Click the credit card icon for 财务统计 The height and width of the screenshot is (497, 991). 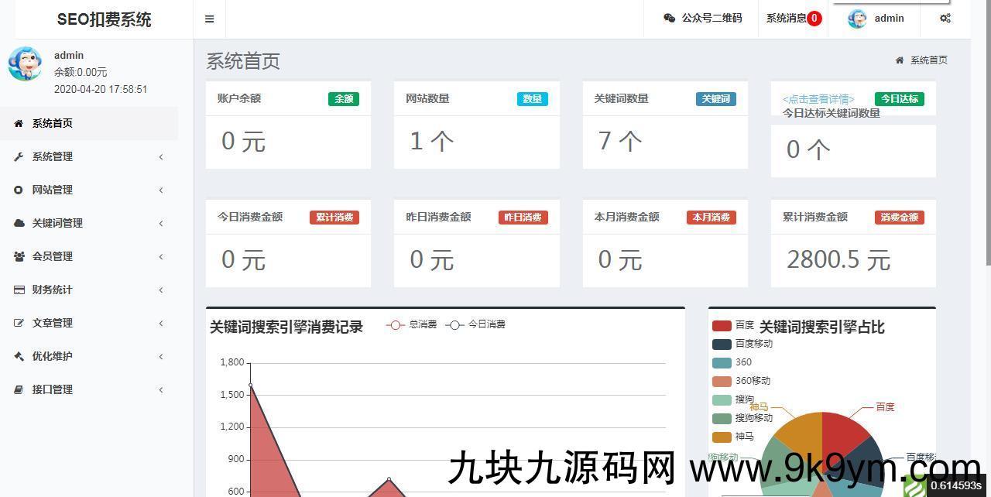click(x=19, y=290)
